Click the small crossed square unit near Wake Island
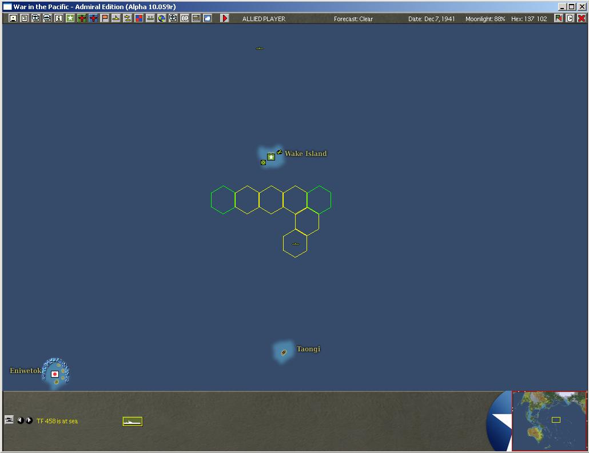589x453 pixels. coord(263,162)
